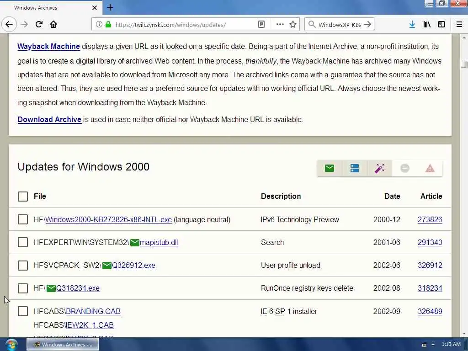Check the Q326912.exe row checkbox
This screenshot has height=351, width=468.
pyautogui.click(x=23, y=266)
